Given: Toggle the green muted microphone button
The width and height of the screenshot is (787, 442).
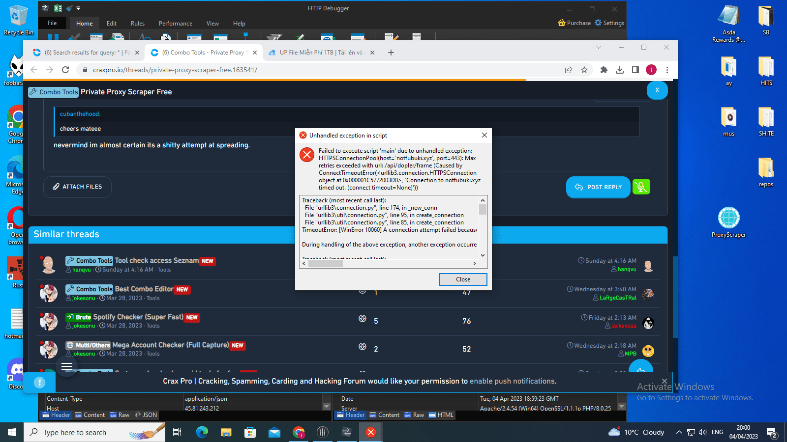Looking at the screenshot, I should click(641, 187).
